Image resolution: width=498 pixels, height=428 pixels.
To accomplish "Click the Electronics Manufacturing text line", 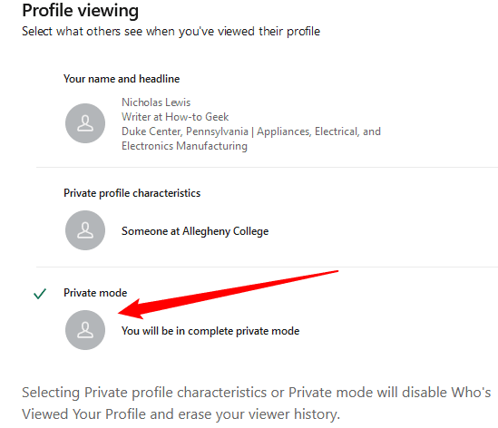I will [x=184, y=146].
